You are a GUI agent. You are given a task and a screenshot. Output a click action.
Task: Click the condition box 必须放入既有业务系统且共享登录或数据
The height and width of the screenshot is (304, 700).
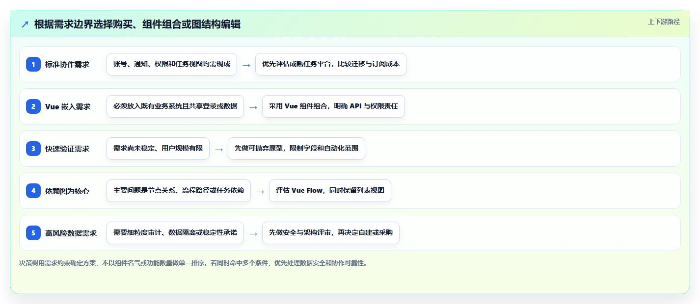click(175, 106)
